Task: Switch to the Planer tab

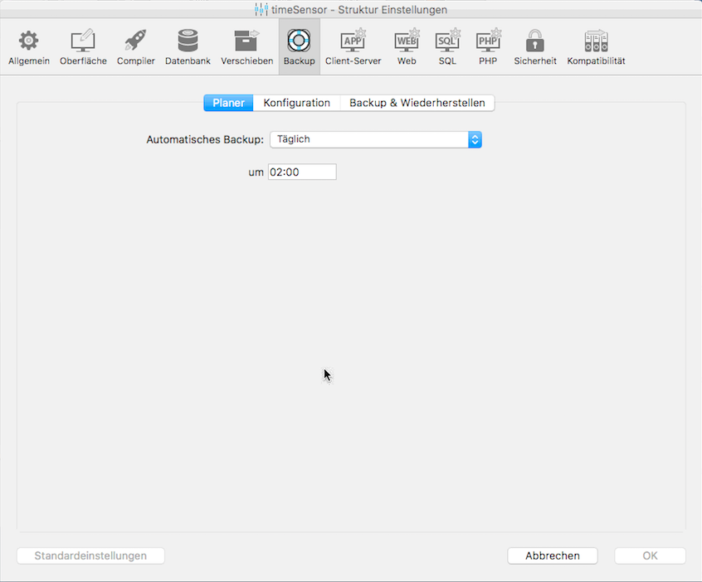Action: (x=228, y=103)
